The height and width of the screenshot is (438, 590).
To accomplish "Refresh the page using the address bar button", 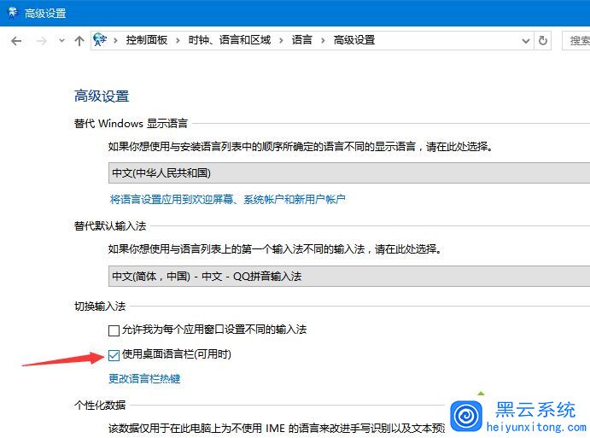I will point(543,40).
